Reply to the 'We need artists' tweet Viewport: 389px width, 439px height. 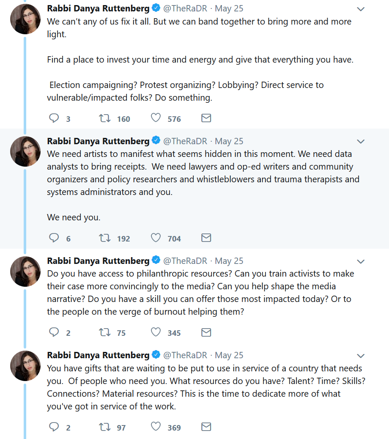(54, 238)
